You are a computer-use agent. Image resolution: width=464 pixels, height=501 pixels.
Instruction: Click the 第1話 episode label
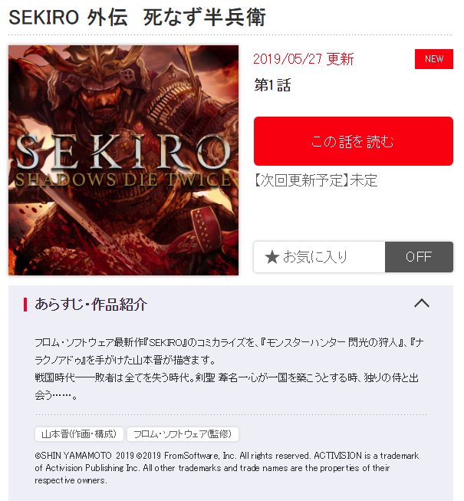pos(272,85)
